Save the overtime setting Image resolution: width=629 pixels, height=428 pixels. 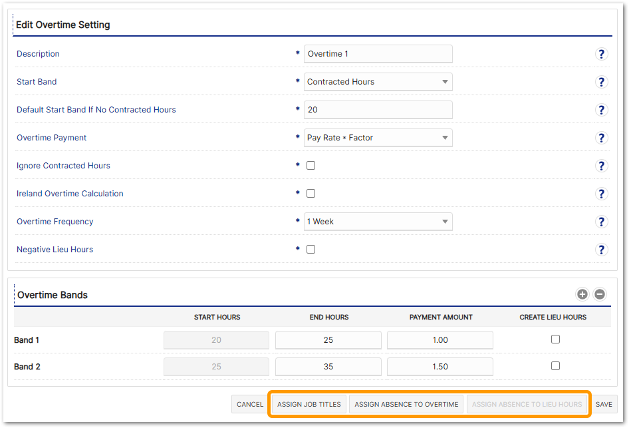[604, 404]
